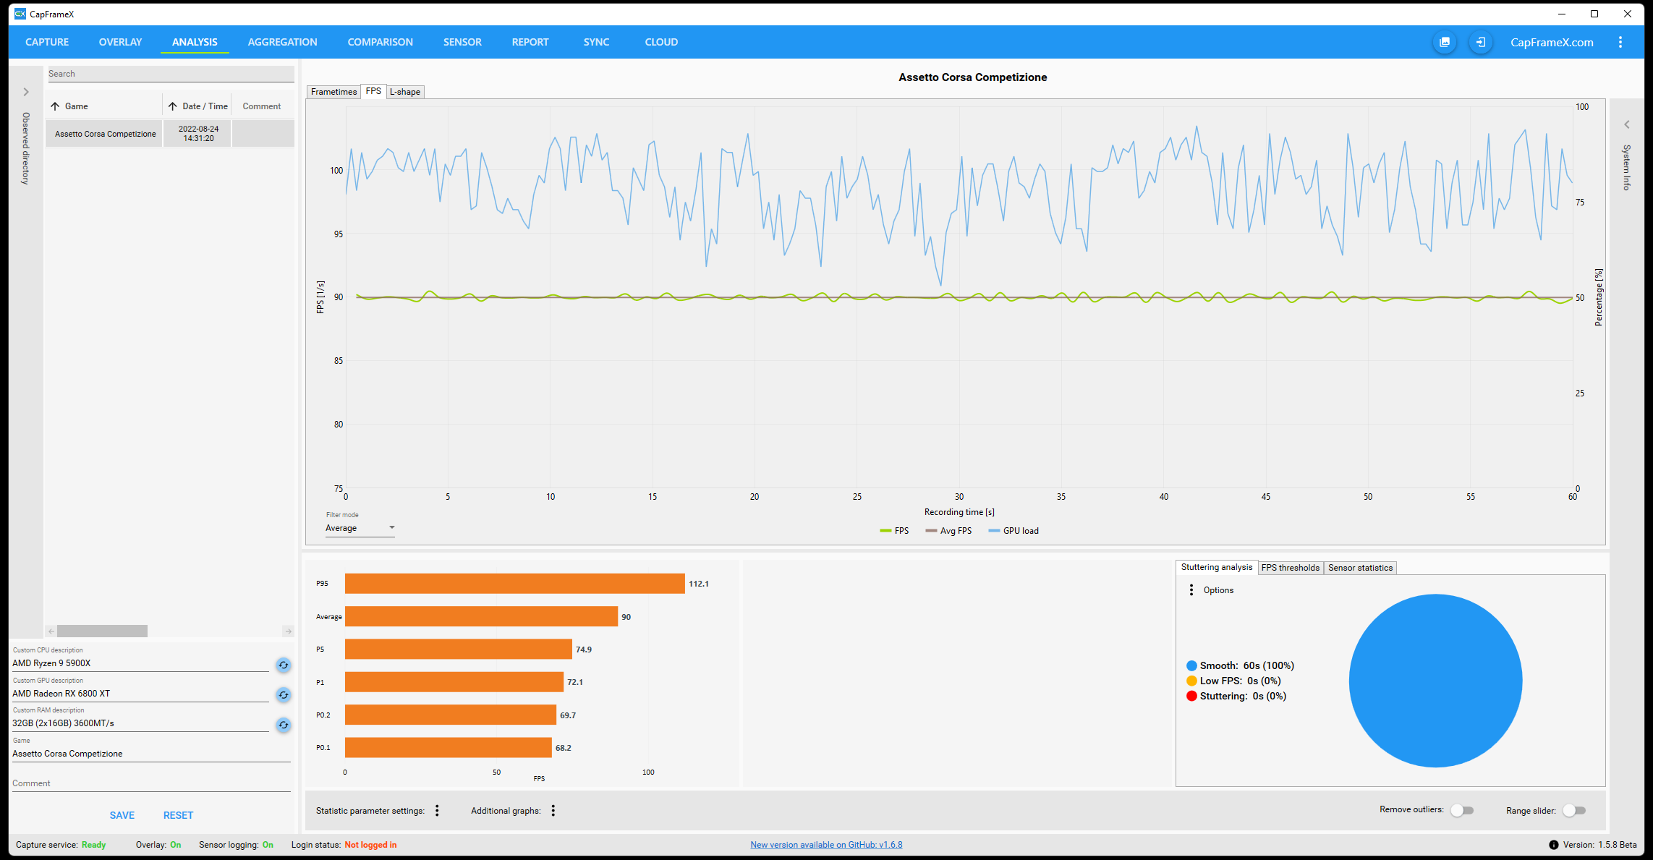The image size is (1653, 860).
Task: Click the SAVE button
Action: pos(122,815)
